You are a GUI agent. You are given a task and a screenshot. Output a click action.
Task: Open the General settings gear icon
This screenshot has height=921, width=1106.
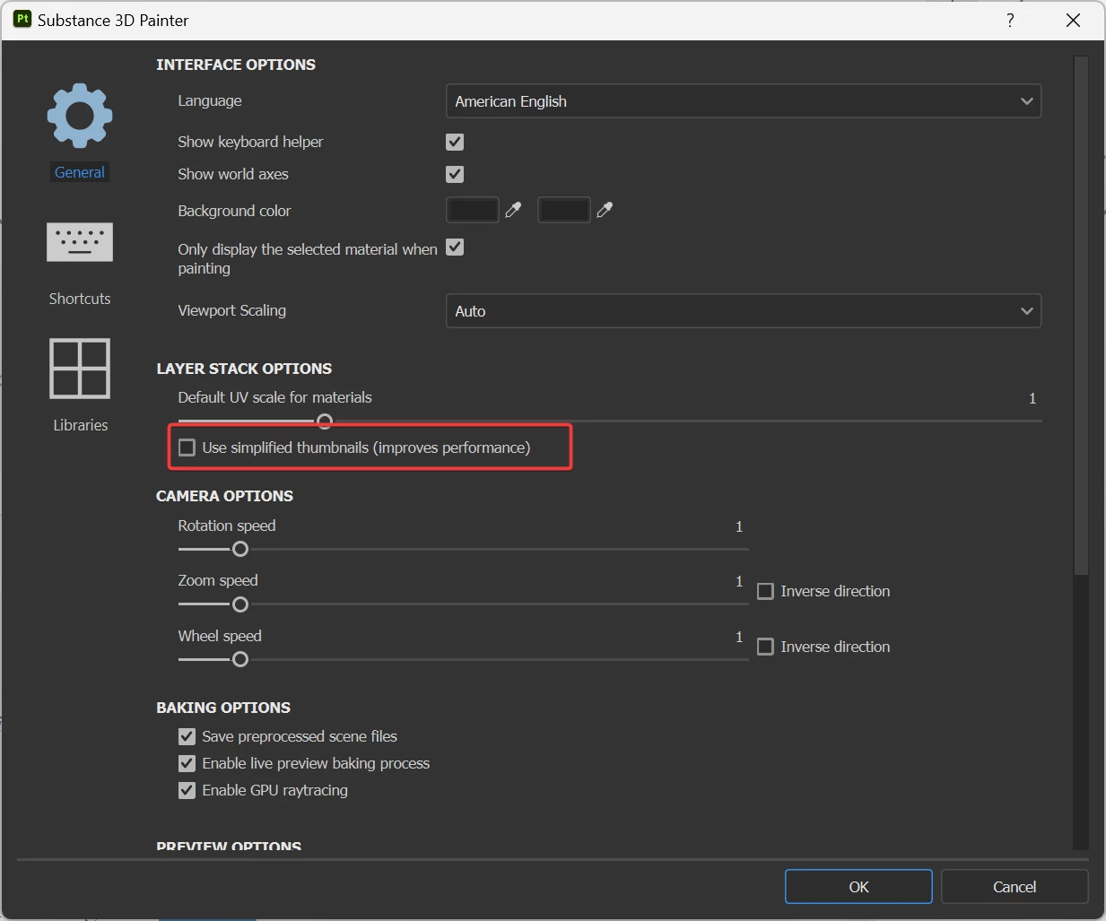pyautogui.click(x=80, y=116)
